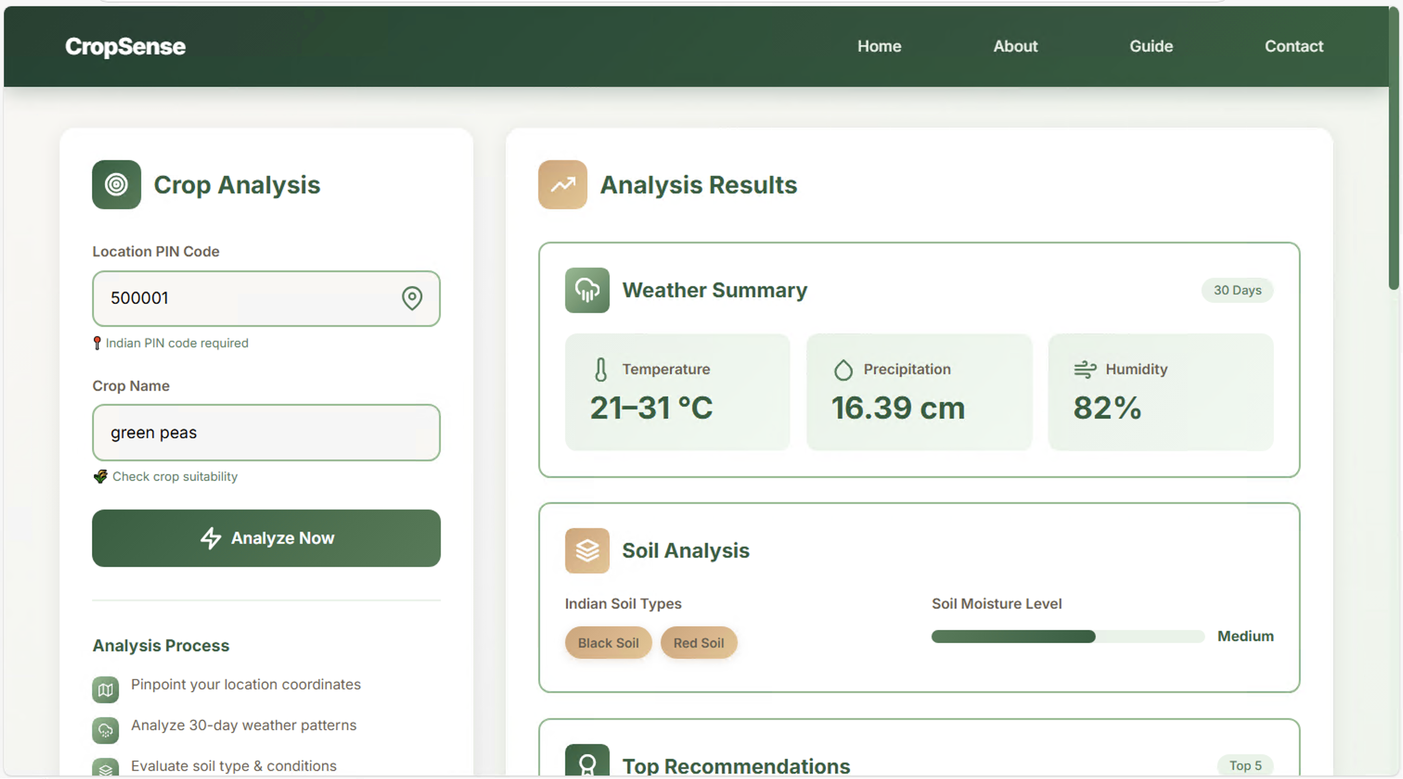Viewport: 1403px width, 779px height.
Task: Click the trending arrow Analysis Results icon
Action: coord(562,185)
